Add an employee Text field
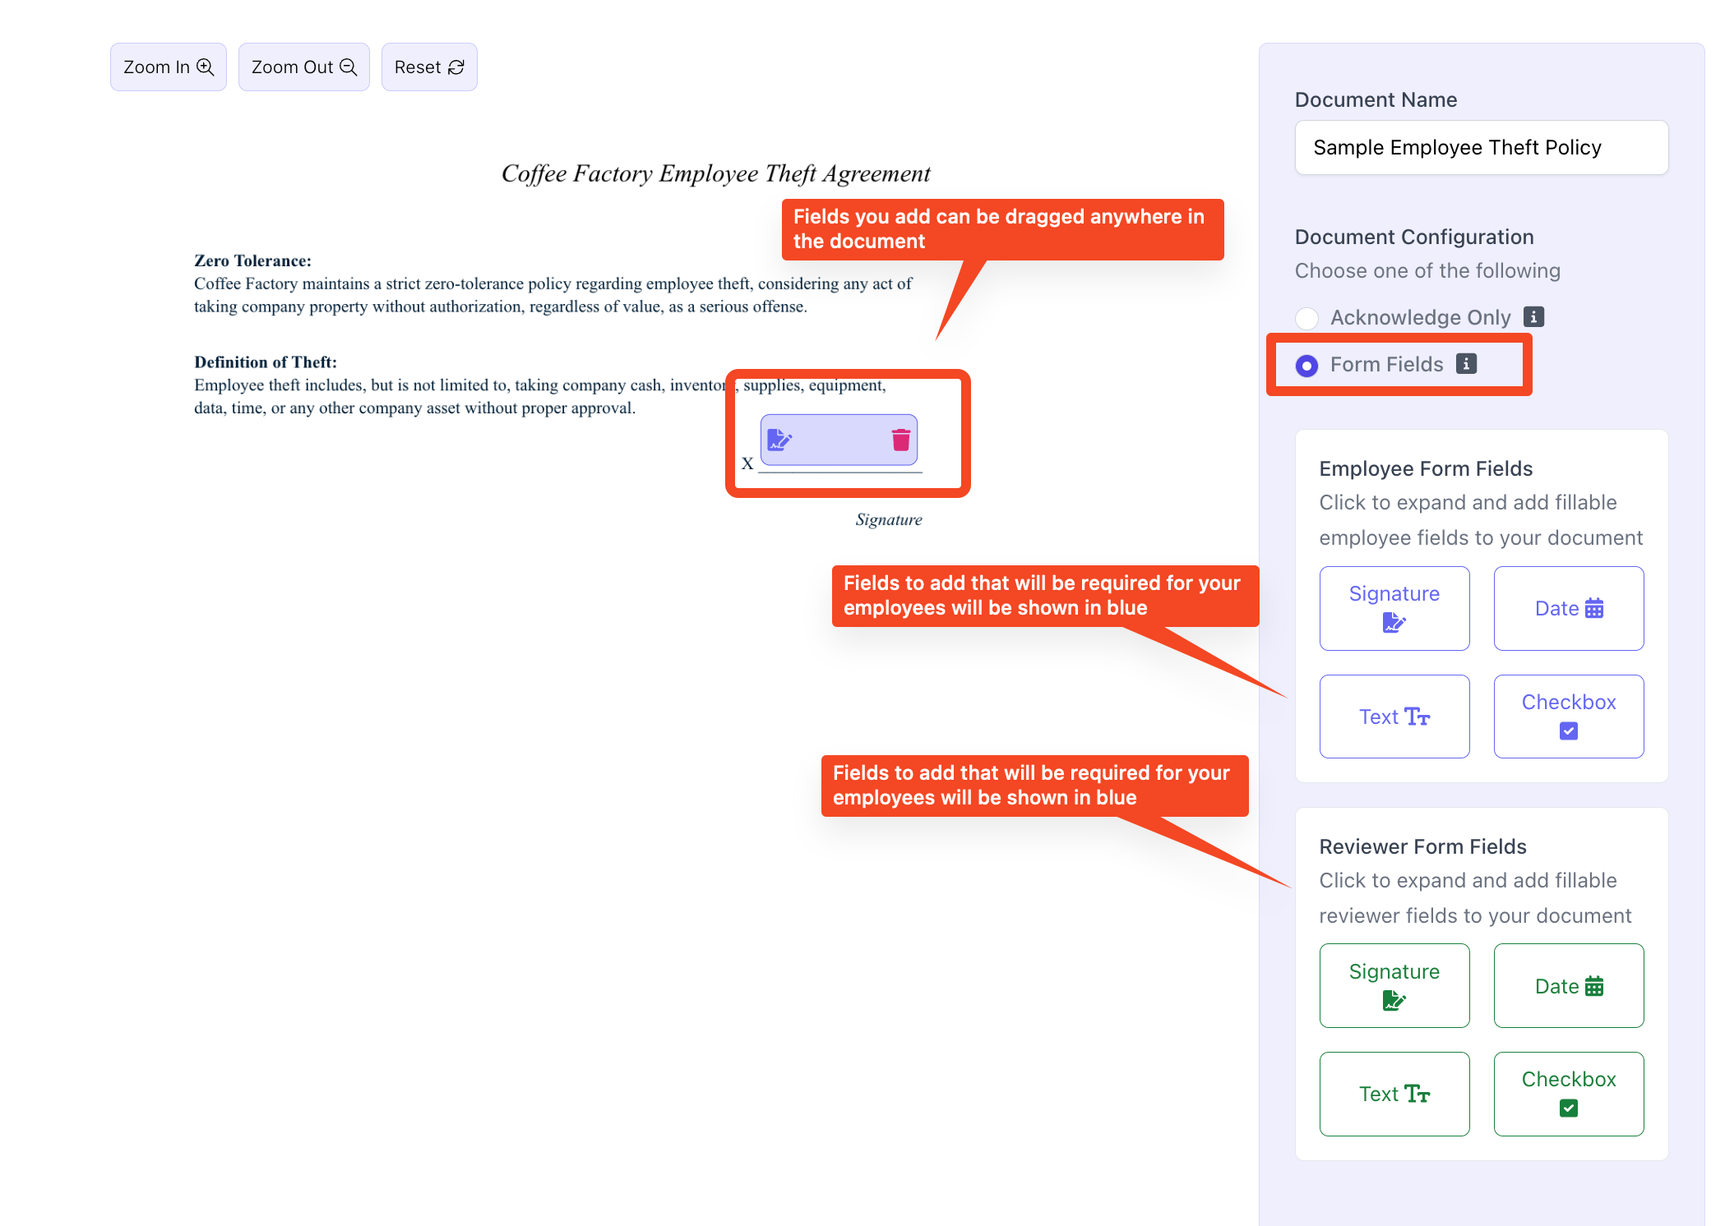 pos(1394,716)
